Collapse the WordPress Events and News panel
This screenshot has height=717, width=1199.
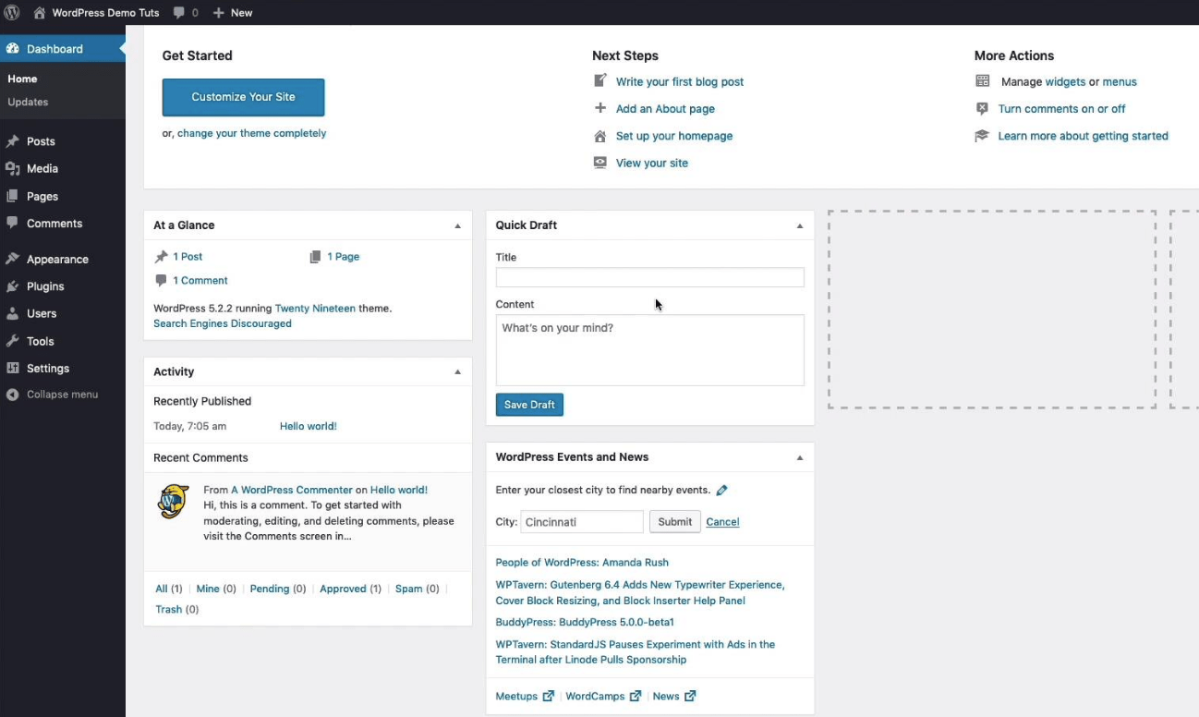click(800, 457)
